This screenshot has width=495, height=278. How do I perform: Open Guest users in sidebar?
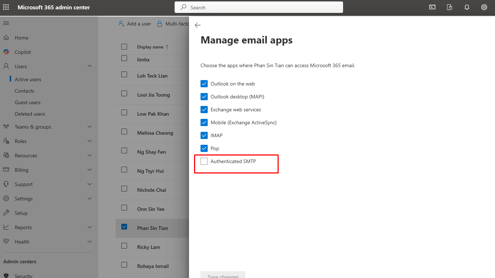point(27,102)
